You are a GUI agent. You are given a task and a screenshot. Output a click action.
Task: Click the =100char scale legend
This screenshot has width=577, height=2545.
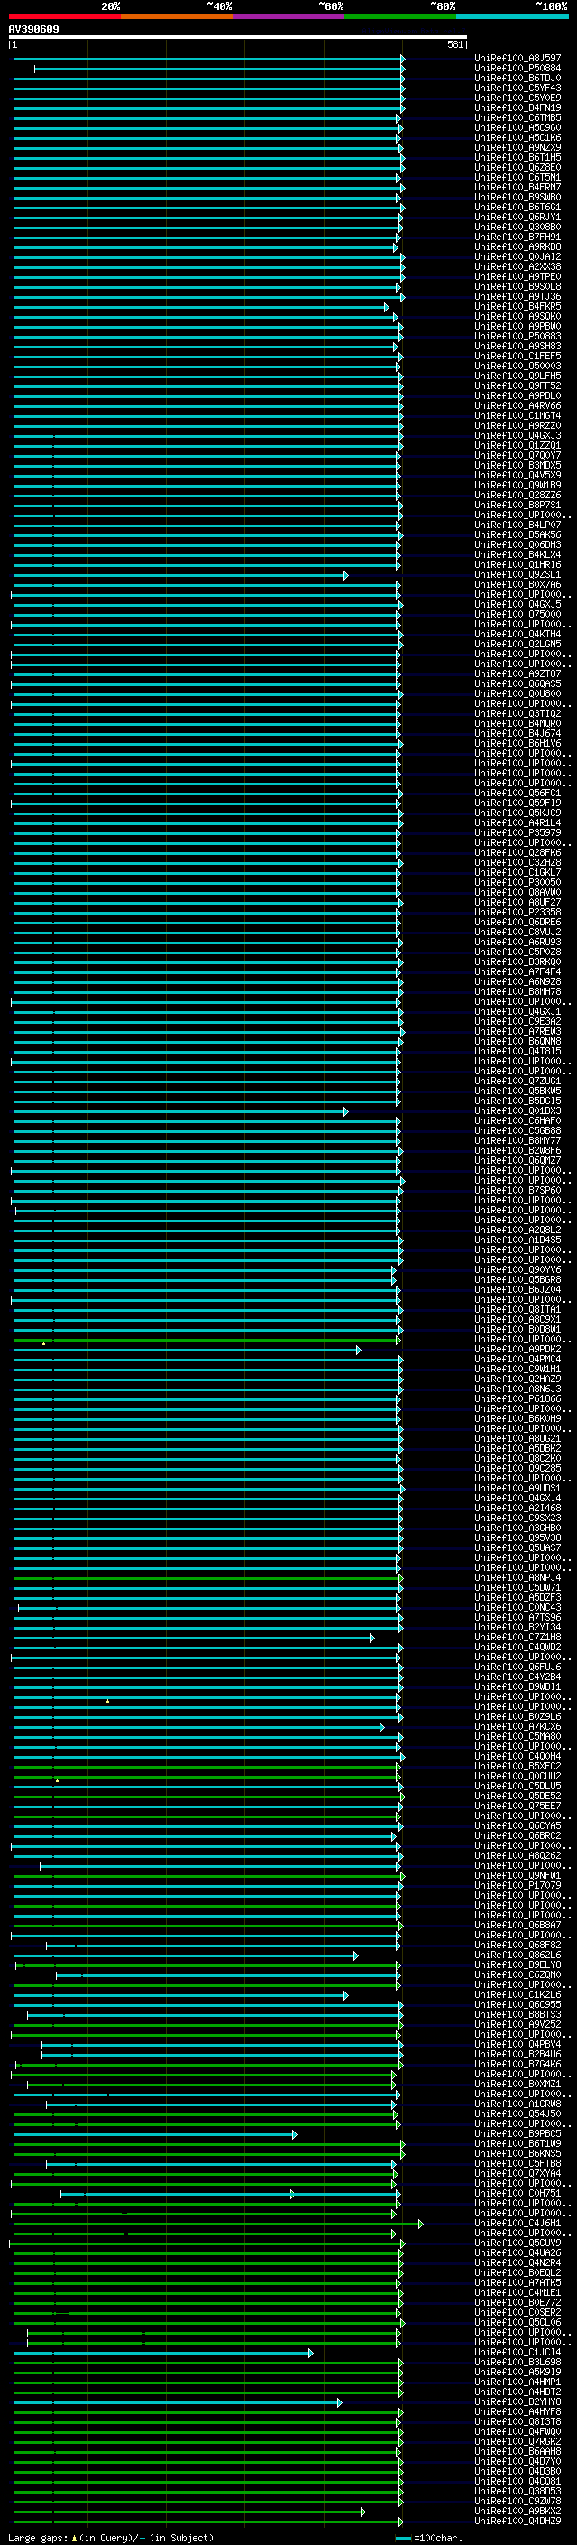pyautogui.click(x=430, y=2538)
